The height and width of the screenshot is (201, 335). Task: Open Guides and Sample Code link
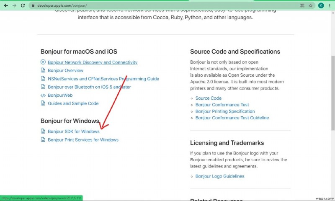pos(73,103)
